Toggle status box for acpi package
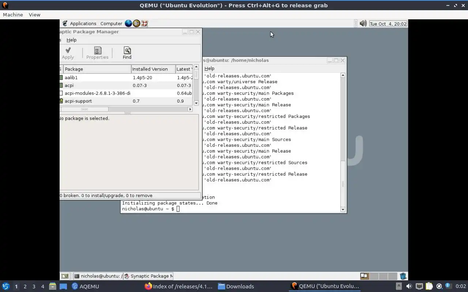The image size is (468, 292). [x=61, y=85]
